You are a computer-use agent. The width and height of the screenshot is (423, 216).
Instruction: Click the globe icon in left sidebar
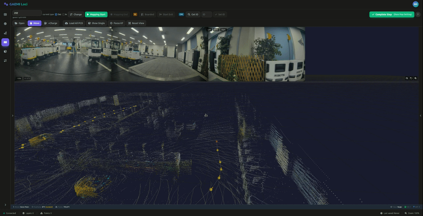pos(5,24)
